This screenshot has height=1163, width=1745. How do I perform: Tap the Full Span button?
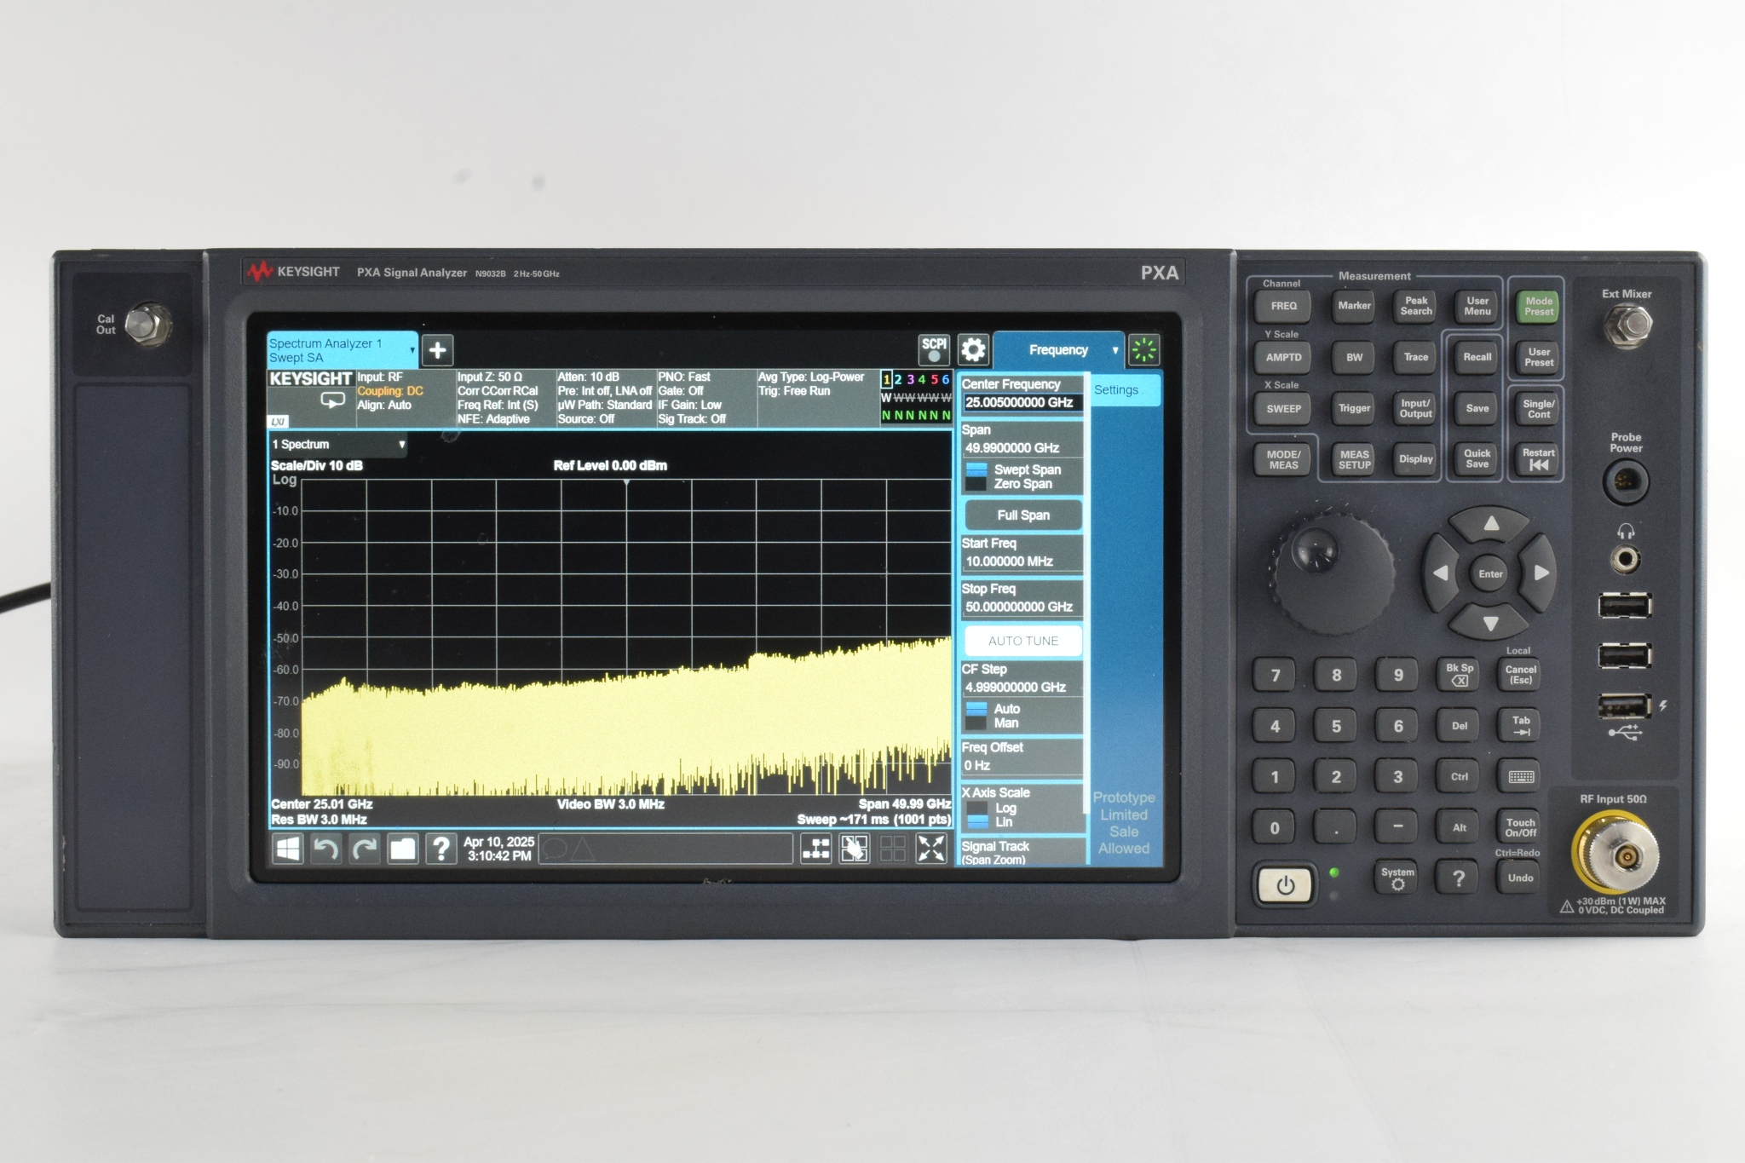click(1023, 515)
